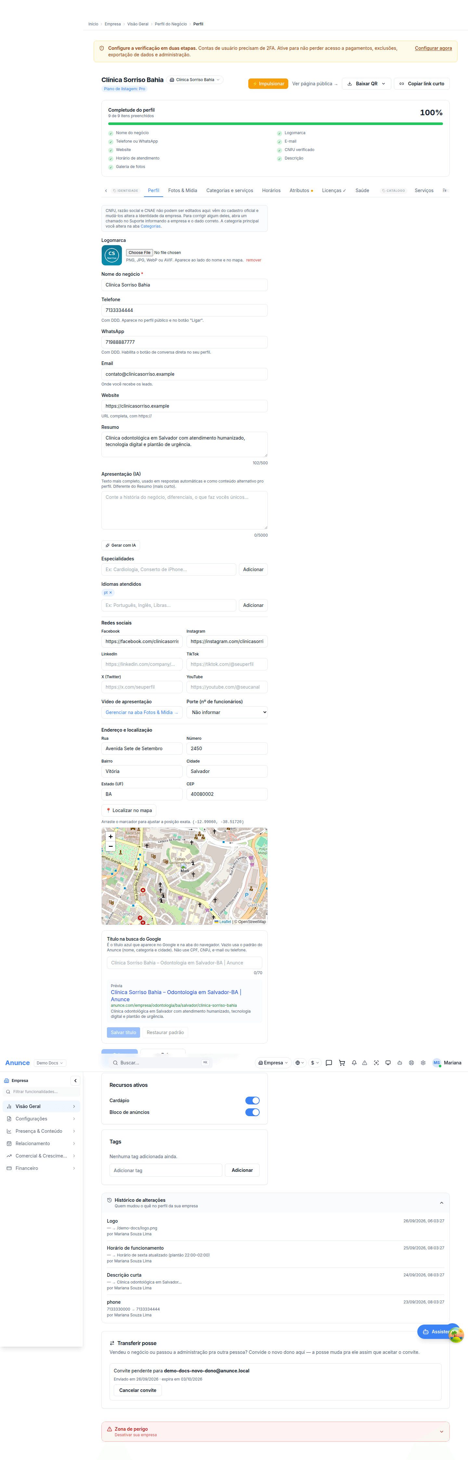
Task: Click the chat messages icon
Action: pyautogui.click(x=329, y=1063)
